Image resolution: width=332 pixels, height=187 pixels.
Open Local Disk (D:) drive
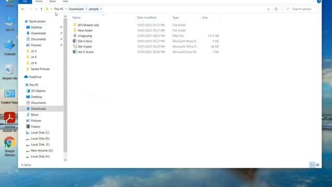40,139
